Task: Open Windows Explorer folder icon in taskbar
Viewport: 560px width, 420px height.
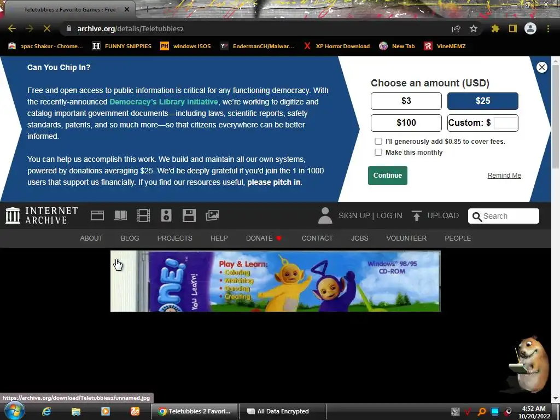Action: [76, 411]
